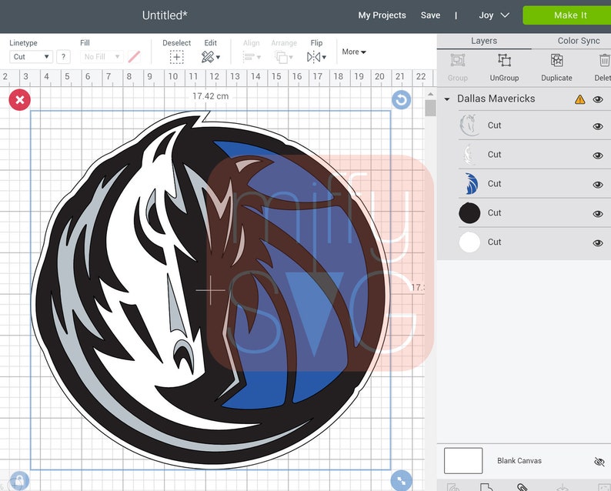Click the Attach paperclip icon
Image resolution: width=611 pixels, height=491 pixels.
pyautogui.click(x=522, y=487)
